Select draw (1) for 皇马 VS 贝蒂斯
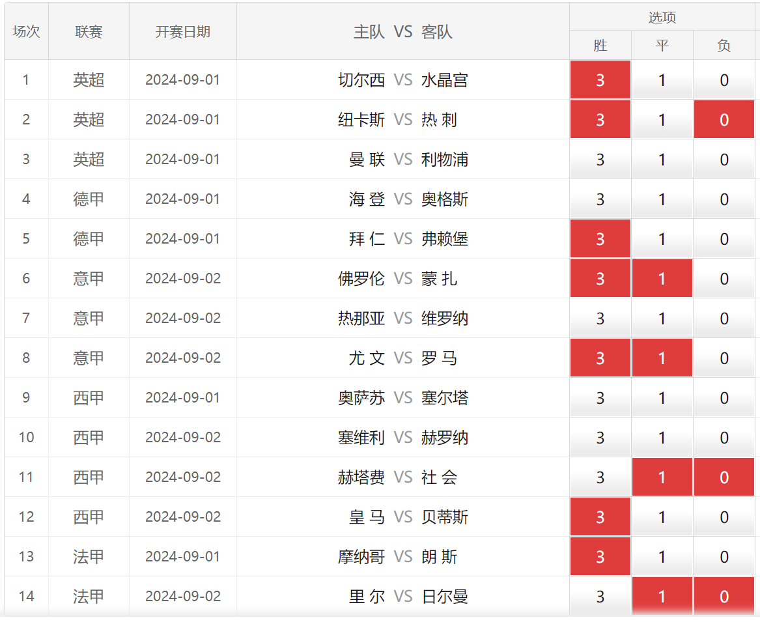This screenshot has width=760, height=622. tap(662, 516)
